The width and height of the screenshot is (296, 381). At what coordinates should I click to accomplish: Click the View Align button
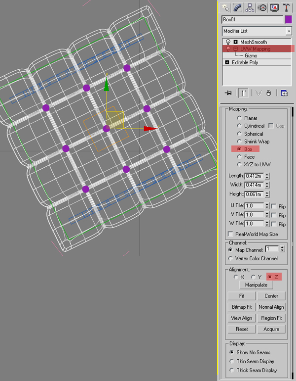point(242,318)
